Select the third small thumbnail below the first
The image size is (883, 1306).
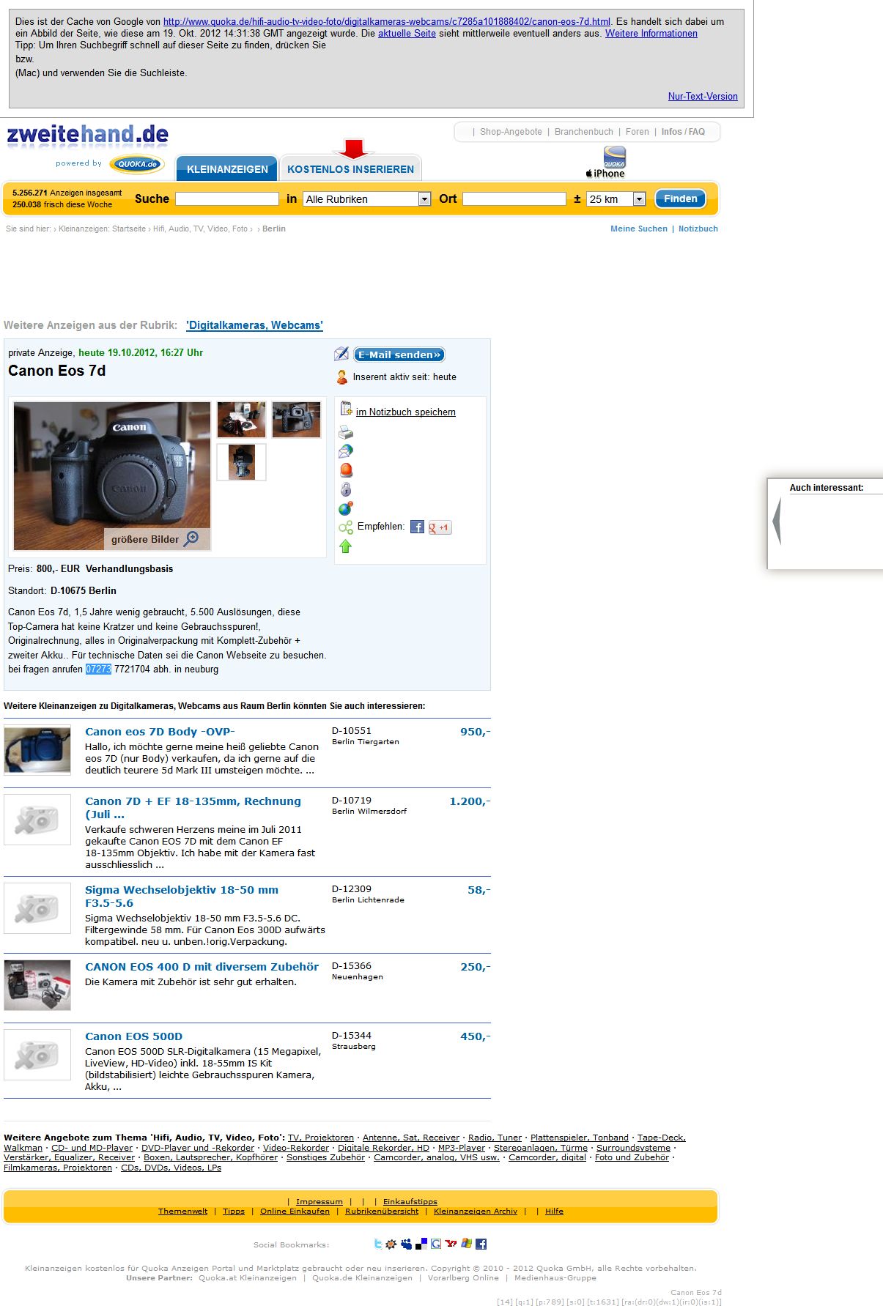pyautogui.click(x=241, y=462)
